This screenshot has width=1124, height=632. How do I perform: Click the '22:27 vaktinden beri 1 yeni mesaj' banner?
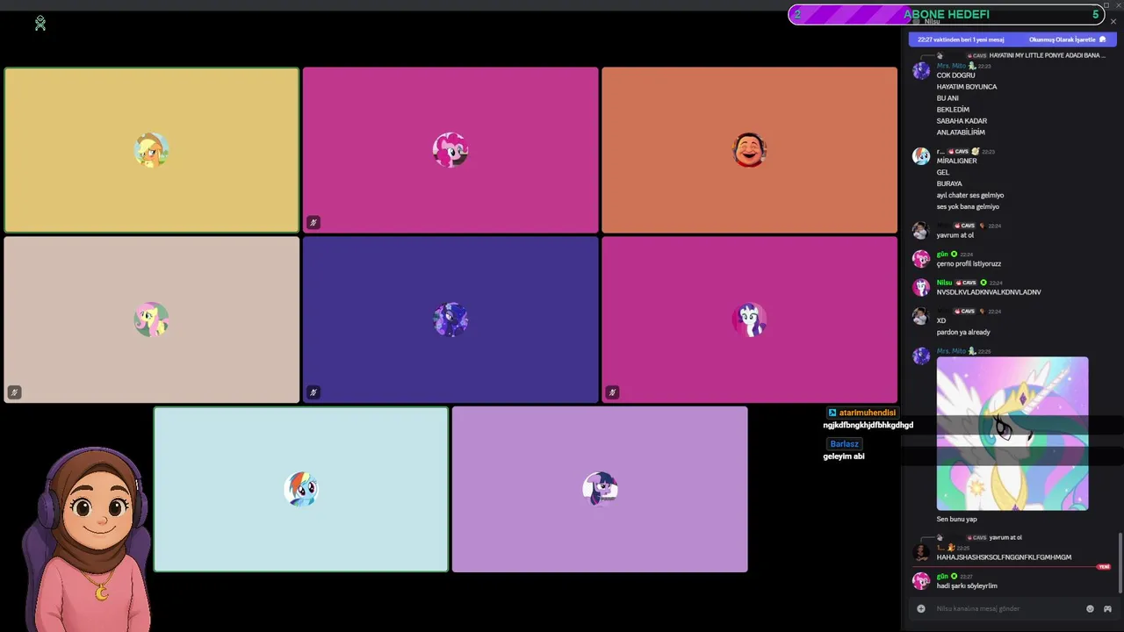coord(961,39)
